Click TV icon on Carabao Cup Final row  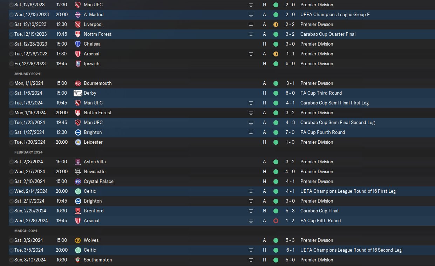pyautogui.click(x=251, y=211)
